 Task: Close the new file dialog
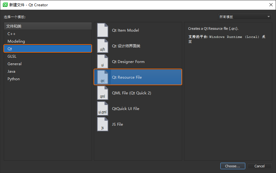pos(271,5)
